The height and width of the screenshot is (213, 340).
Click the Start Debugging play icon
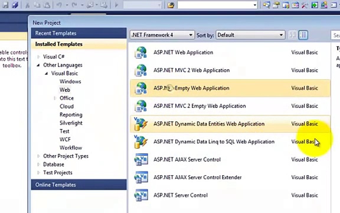(x=116, y=5)
